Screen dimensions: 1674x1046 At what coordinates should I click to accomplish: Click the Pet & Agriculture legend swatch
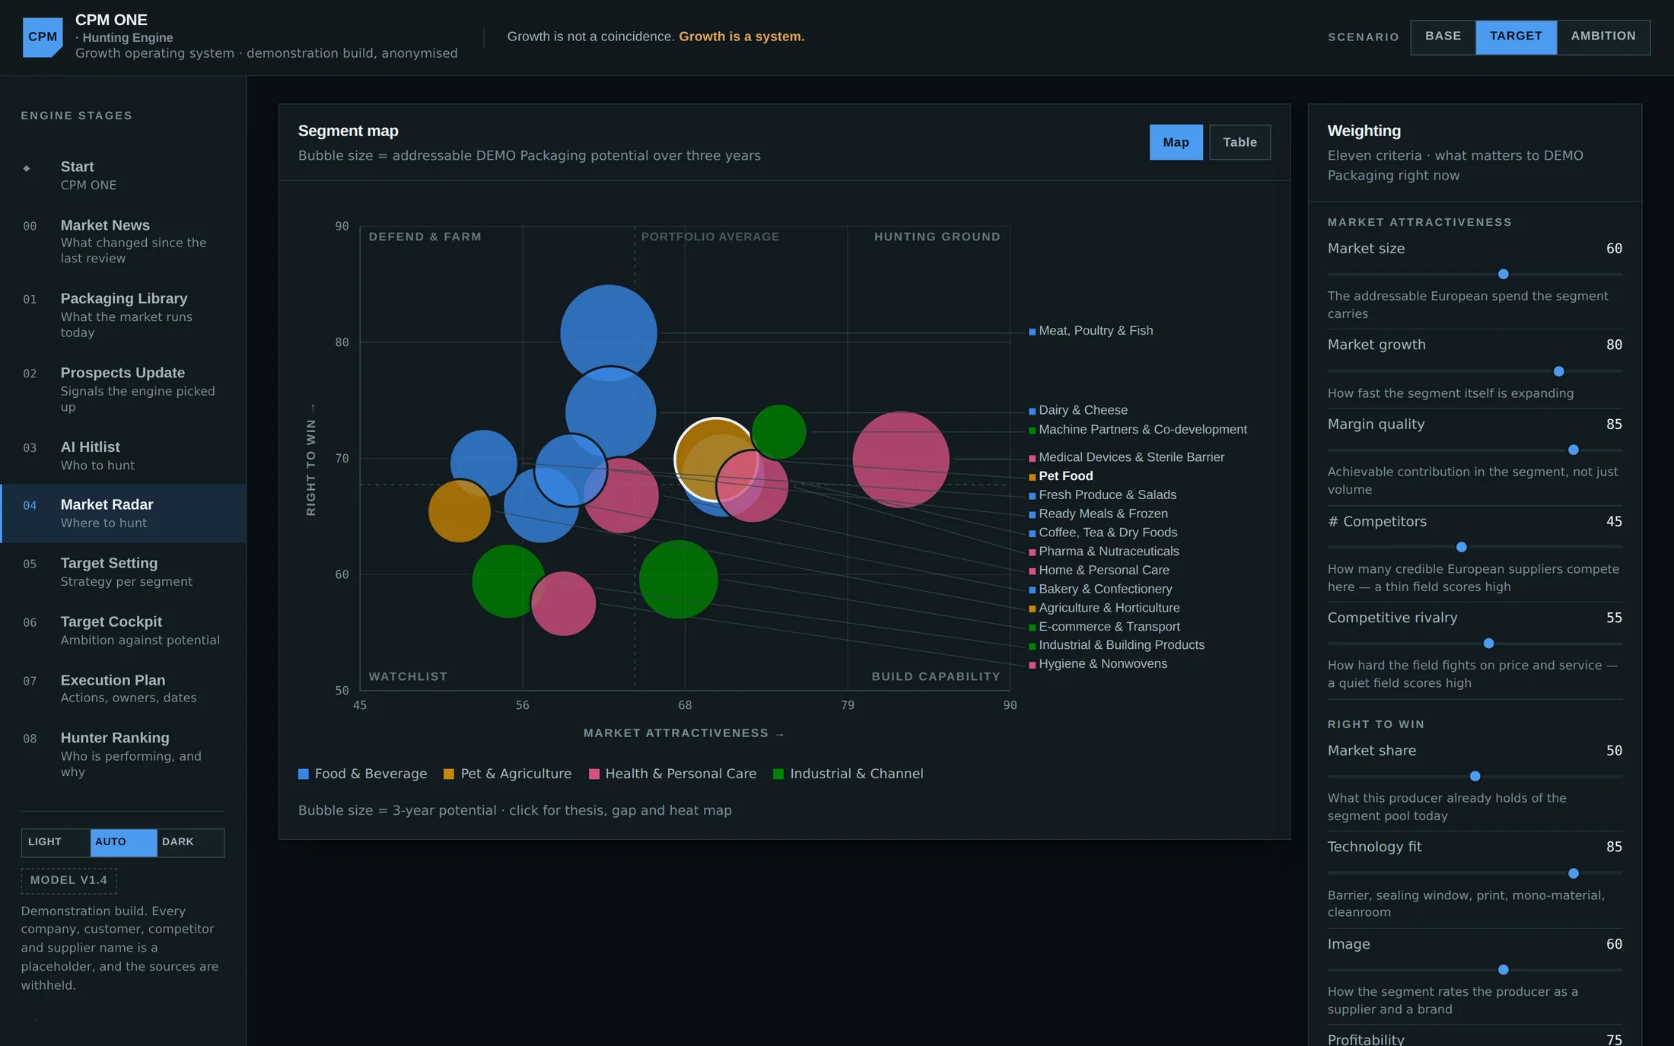pyautogui.click(x=449, y=774)
